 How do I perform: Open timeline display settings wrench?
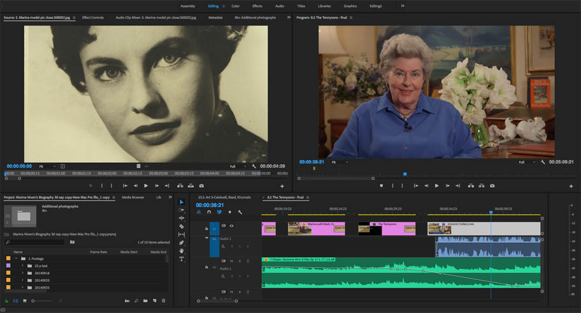240,212
